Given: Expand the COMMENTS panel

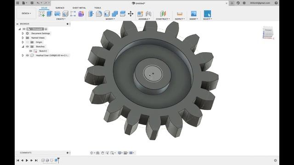Looking at the screenshot, I should coord(68,153).
